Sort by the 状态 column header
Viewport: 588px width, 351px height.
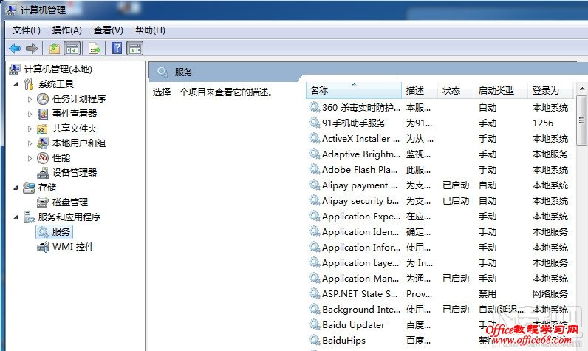click(x=456, y=90)
